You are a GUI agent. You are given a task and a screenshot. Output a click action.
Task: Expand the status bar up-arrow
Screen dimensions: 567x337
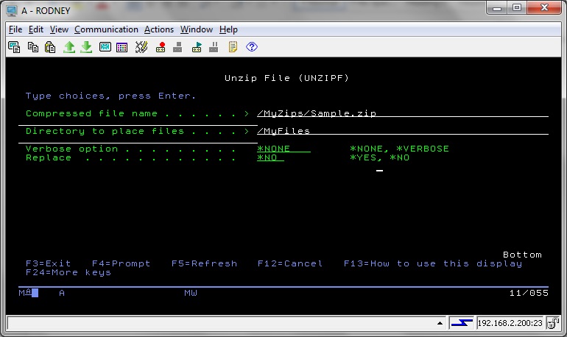[x=440, y=322]
